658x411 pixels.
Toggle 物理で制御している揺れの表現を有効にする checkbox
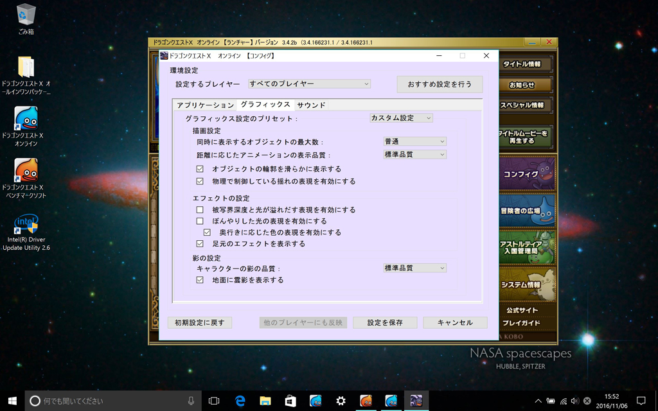[x=200, y=181]
